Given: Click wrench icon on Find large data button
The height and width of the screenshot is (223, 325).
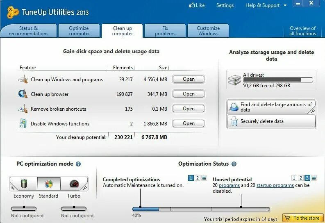Looking at the screenshot, I should 313,111.
